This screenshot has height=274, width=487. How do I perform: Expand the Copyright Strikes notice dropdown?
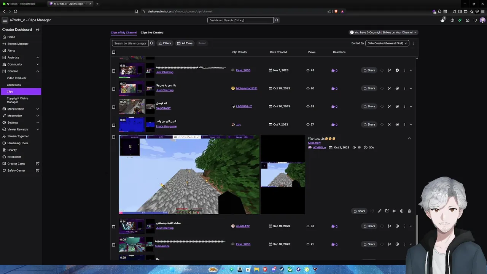click(x=384, y=32)
